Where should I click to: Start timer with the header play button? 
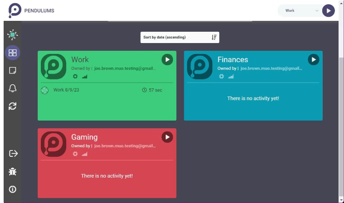[x=328, y=10]
